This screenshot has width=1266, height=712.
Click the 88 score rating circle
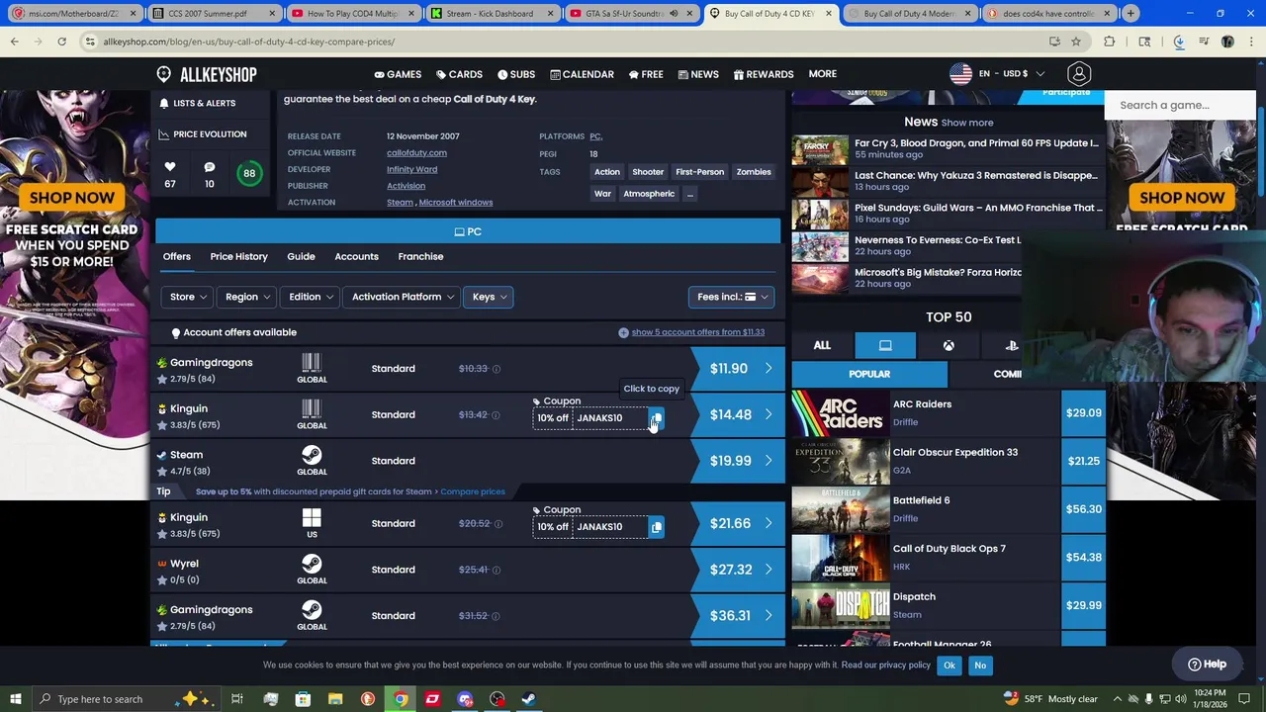pyautogui.click(x=249, y=174)
